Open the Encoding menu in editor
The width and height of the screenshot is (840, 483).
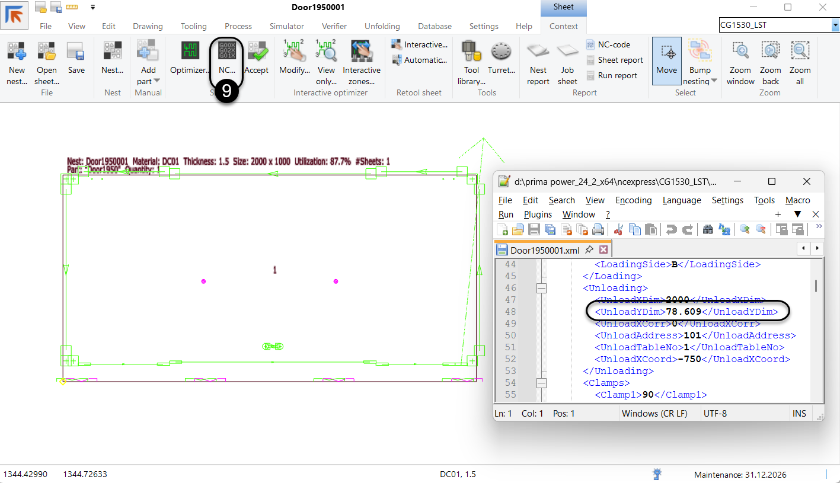click(633, 200)
